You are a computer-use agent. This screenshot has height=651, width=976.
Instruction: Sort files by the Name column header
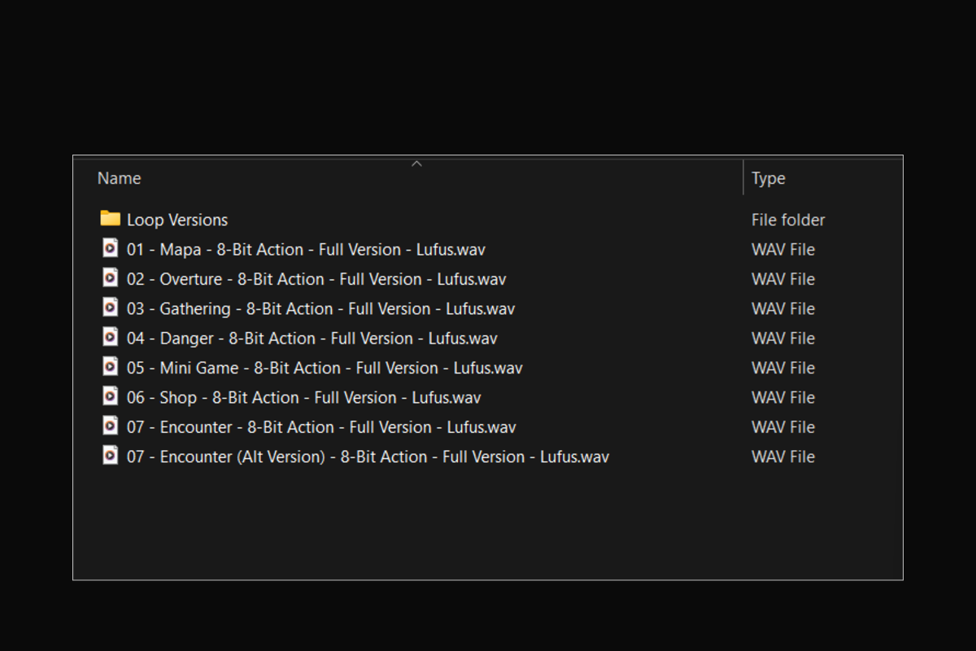click(x=119, y=178)
